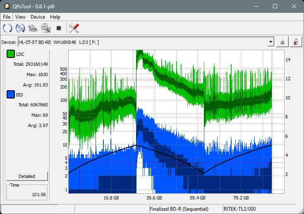Click the blue BIS color swatch

coord(11,94)
